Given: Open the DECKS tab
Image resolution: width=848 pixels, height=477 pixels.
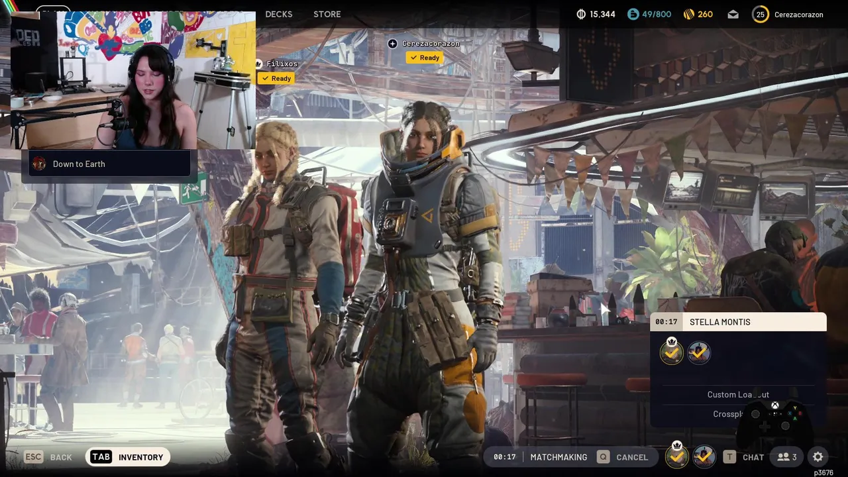Looking at the screenshot, I should click(x=278, y=14).
